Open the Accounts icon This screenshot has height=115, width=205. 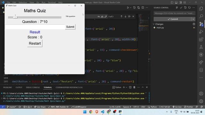point(201,94)
